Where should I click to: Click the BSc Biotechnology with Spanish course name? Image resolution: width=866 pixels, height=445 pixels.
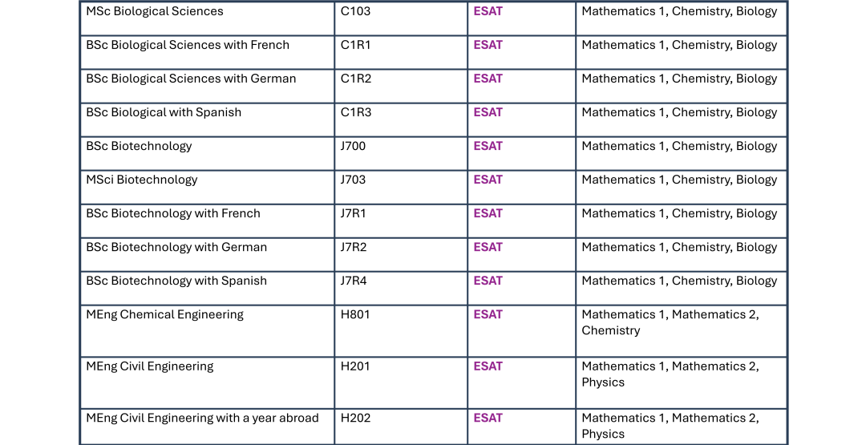pos(176,281)
